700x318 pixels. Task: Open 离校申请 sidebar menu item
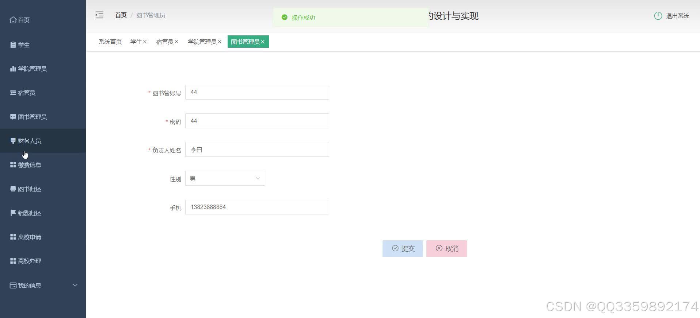pyautogui.click(x=43, y=237)
